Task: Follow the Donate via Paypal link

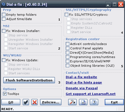Action: [x=82, y=88]
